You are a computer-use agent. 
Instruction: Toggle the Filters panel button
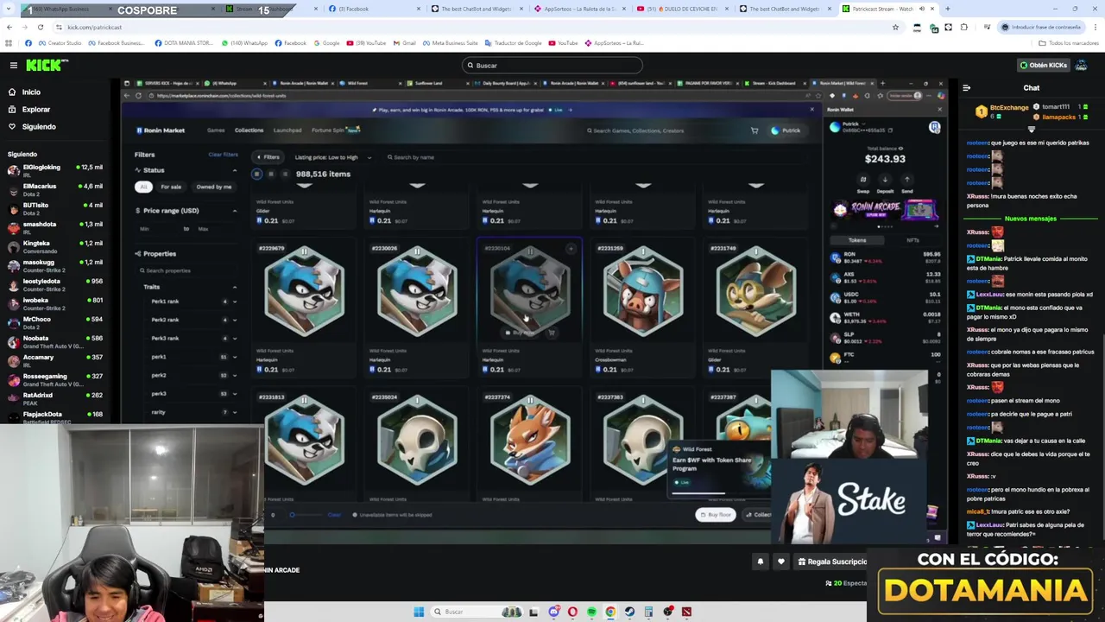coord(268,157)
